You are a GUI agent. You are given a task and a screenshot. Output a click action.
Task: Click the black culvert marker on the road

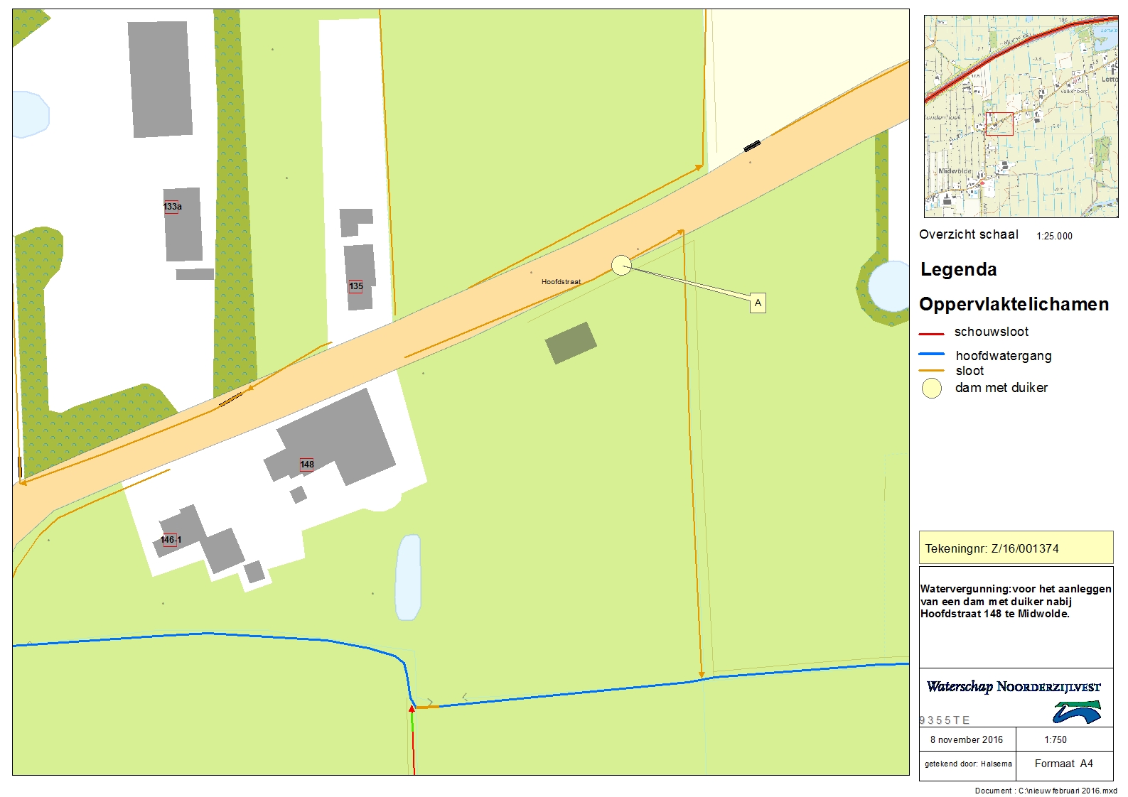pos(752,146)
